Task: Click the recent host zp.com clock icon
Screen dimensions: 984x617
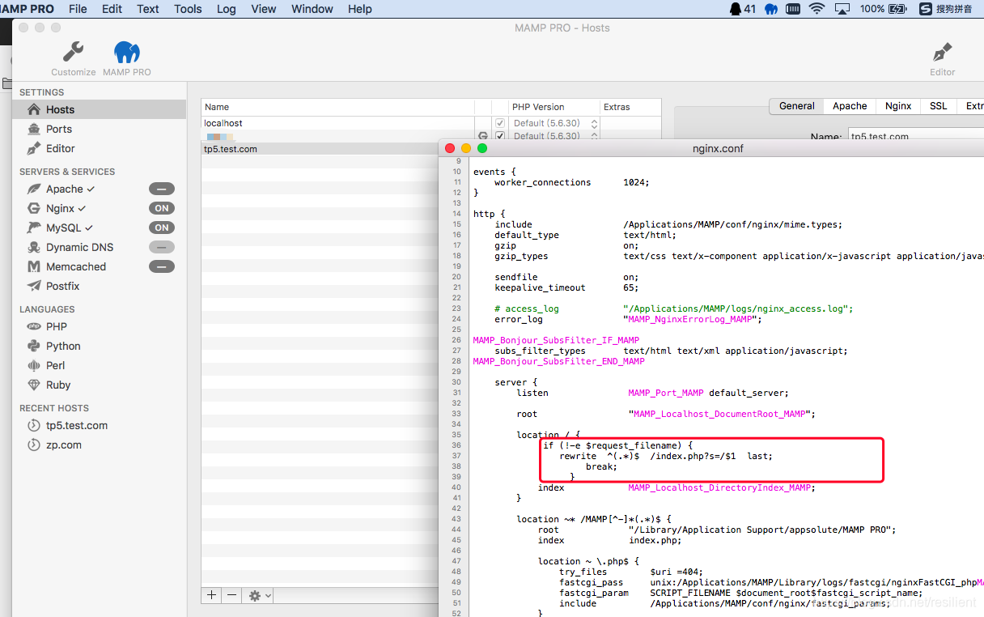Action: pos(34,445)
